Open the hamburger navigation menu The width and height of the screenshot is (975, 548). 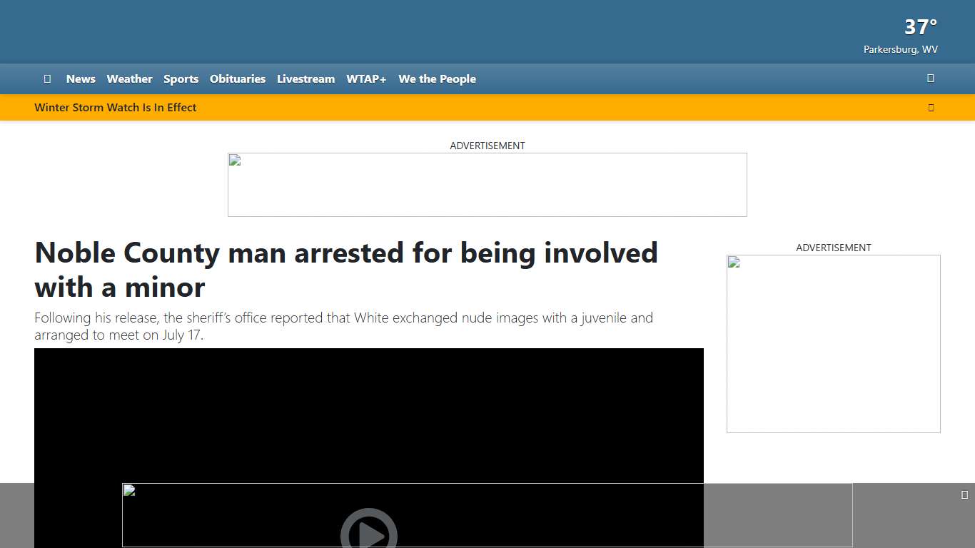point(47,78)
